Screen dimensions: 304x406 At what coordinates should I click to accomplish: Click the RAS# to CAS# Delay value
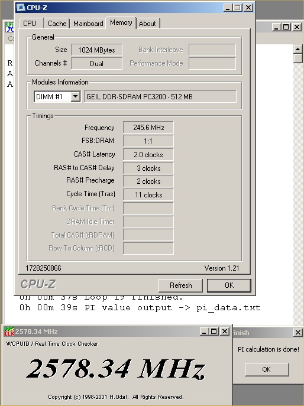click(148, 168)
